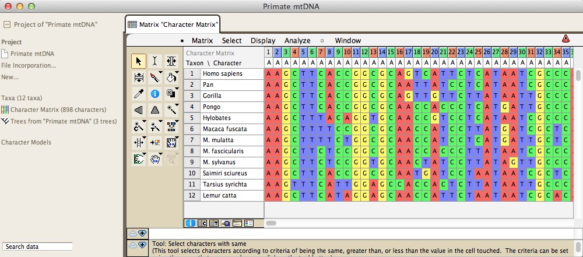The image size is (583, 257).
Task: Select the arrow pointer tool
Action: pyautogui.click(x=139, y=61)
